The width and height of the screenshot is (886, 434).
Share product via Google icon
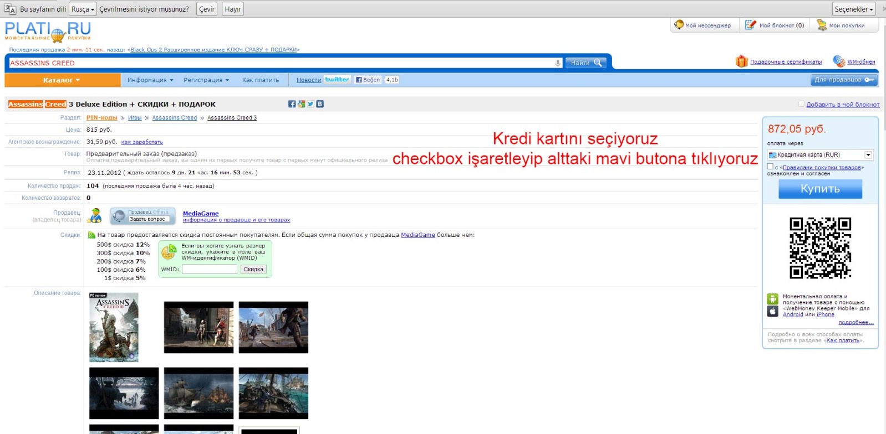(x=301, y=104)
